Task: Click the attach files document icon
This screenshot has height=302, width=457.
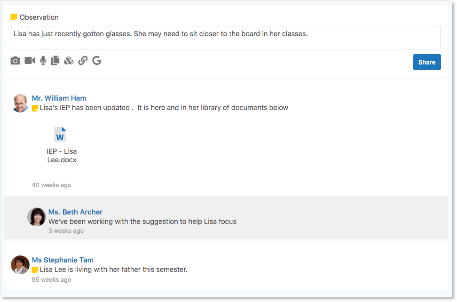Action: pos(55,61)
